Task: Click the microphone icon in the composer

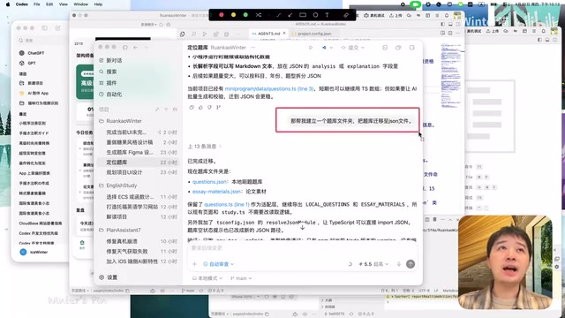Action: click(x=399, y=264)
